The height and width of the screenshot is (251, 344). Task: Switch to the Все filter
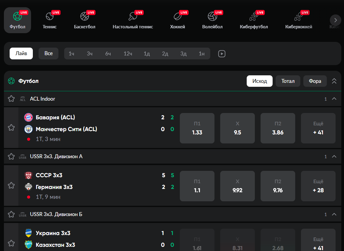click(x=48, y=53)
